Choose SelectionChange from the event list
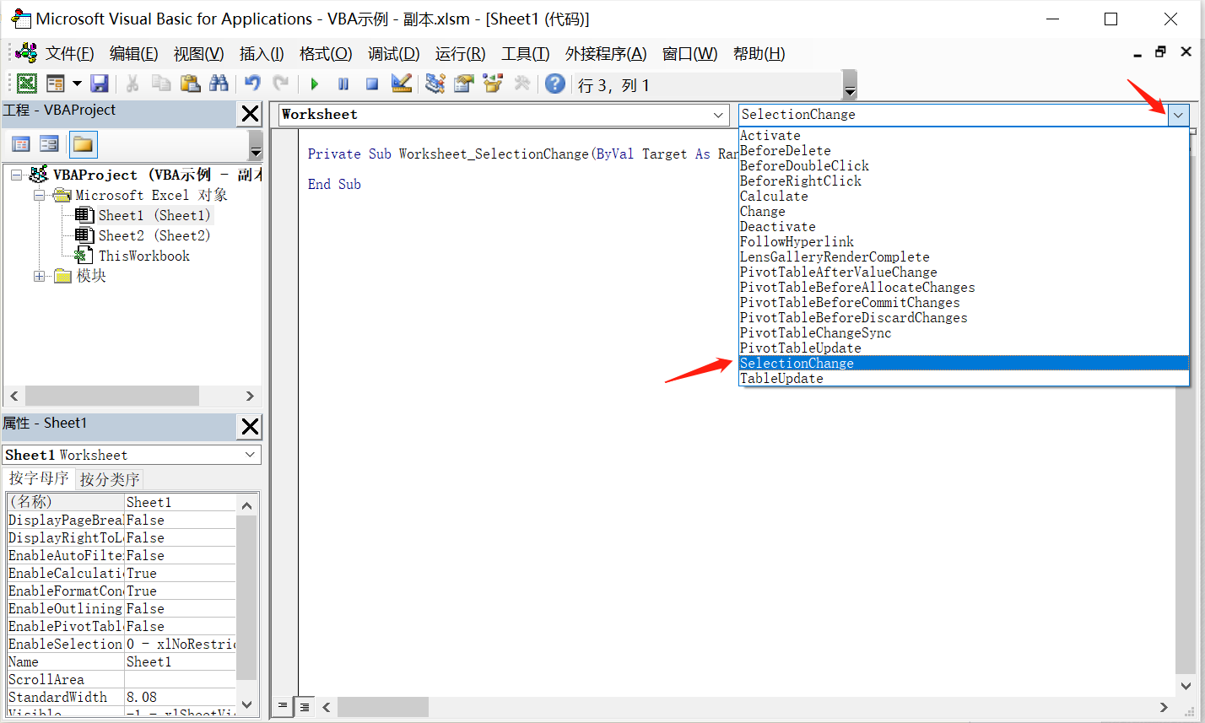Image resolution: width=1205 pixels, height=723 pixels. pyautogui.click(x=964, y=363)
